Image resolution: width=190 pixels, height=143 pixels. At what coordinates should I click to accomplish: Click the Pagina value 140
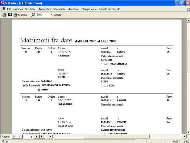38,52
